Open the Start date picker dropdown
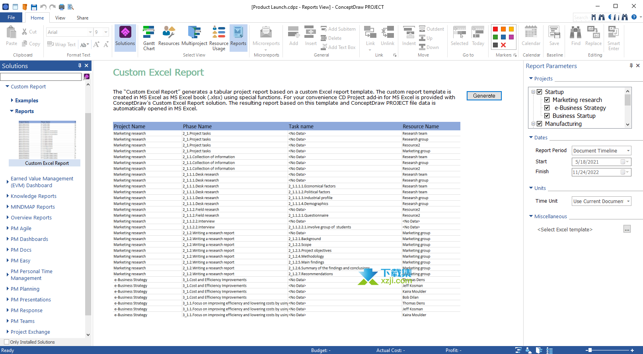The width and height of the screenshot is (643, 354). tap(627, 162)
